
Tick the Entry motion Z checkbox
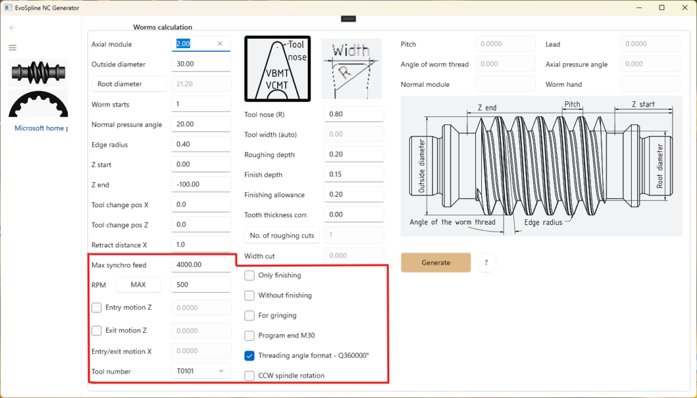click(x=97, y=308)
